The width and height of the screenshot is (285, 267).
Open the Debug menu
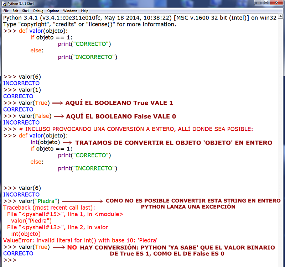(37, 11)
